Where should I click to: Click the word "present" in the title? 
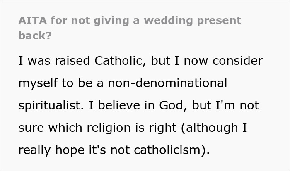[x=216, y=21]
